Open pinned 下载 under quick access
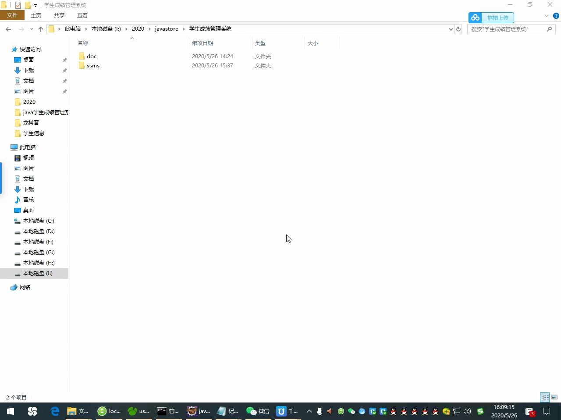The image size is (561, 420). point(28,70)
